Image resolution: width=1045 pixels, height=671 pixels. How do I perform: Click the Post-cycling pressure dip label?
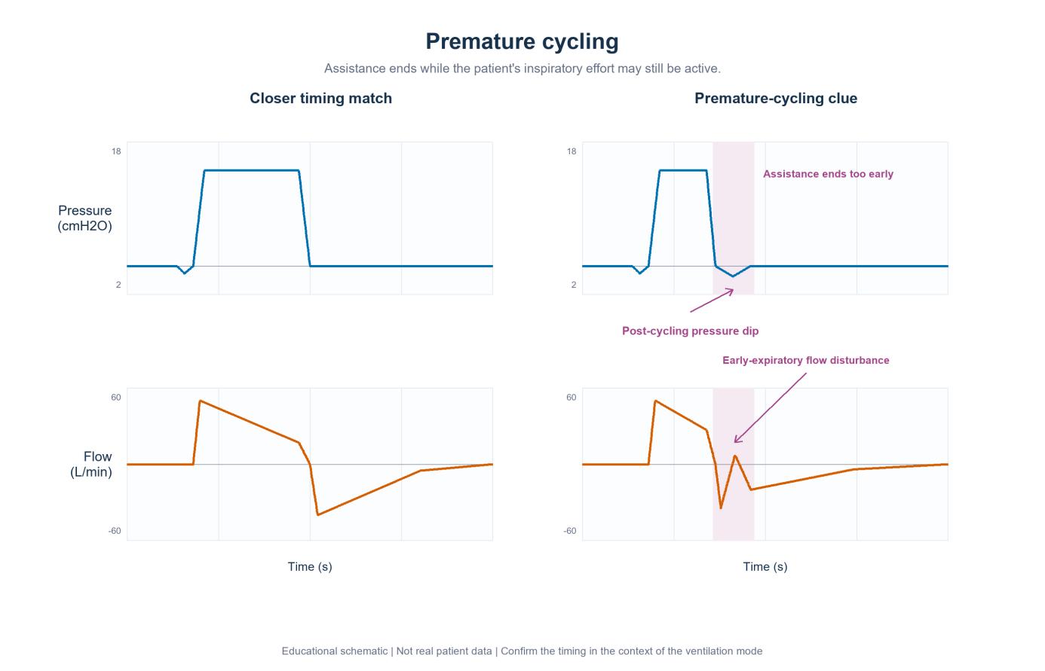690,331
